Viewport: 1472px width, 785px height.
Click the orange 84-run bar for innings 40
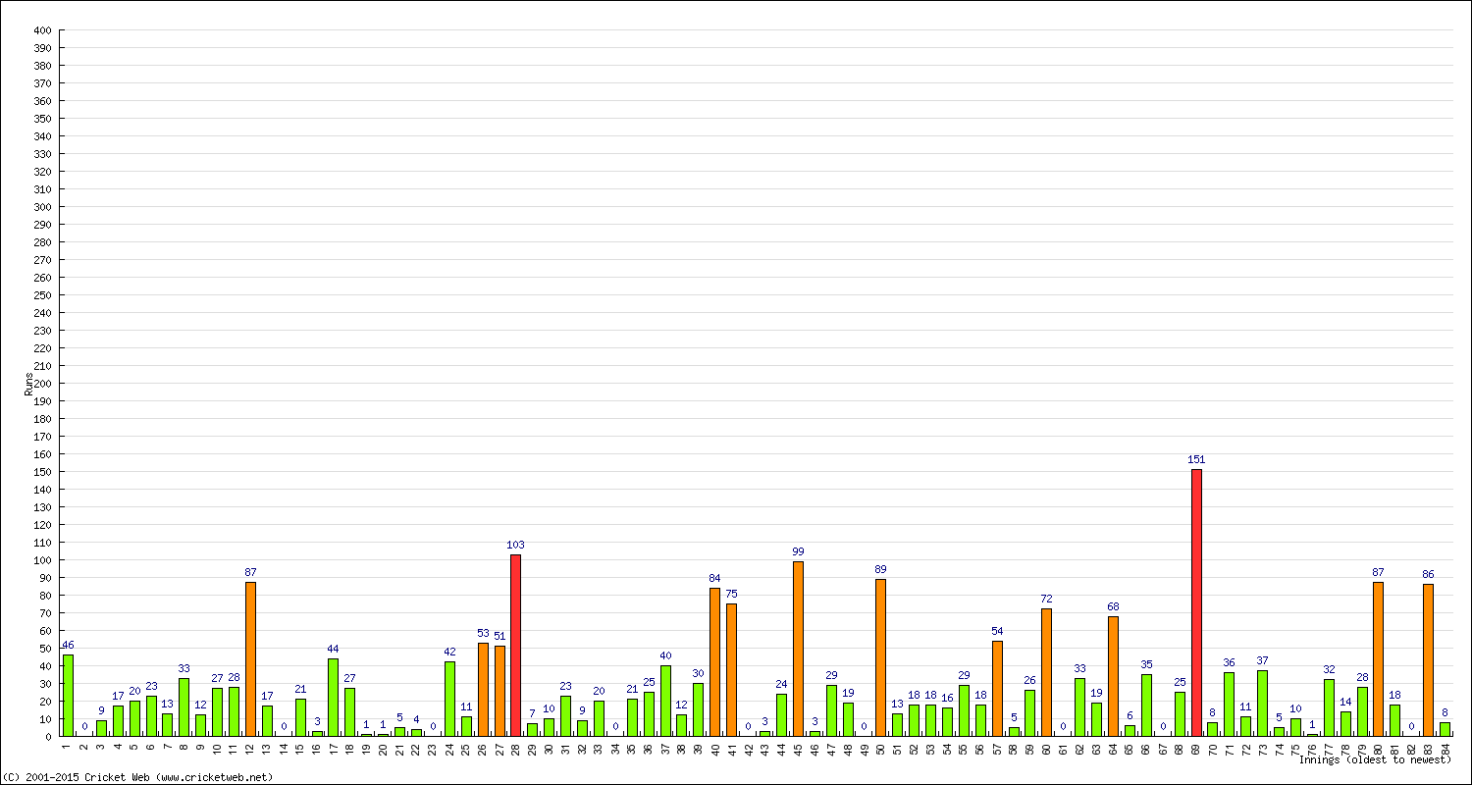(714, 661)
